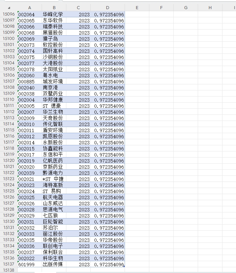The height and width of the screenshot is (273, 236).
Task: Click cell containing 沙钢股份
Action: pos(54,57)
